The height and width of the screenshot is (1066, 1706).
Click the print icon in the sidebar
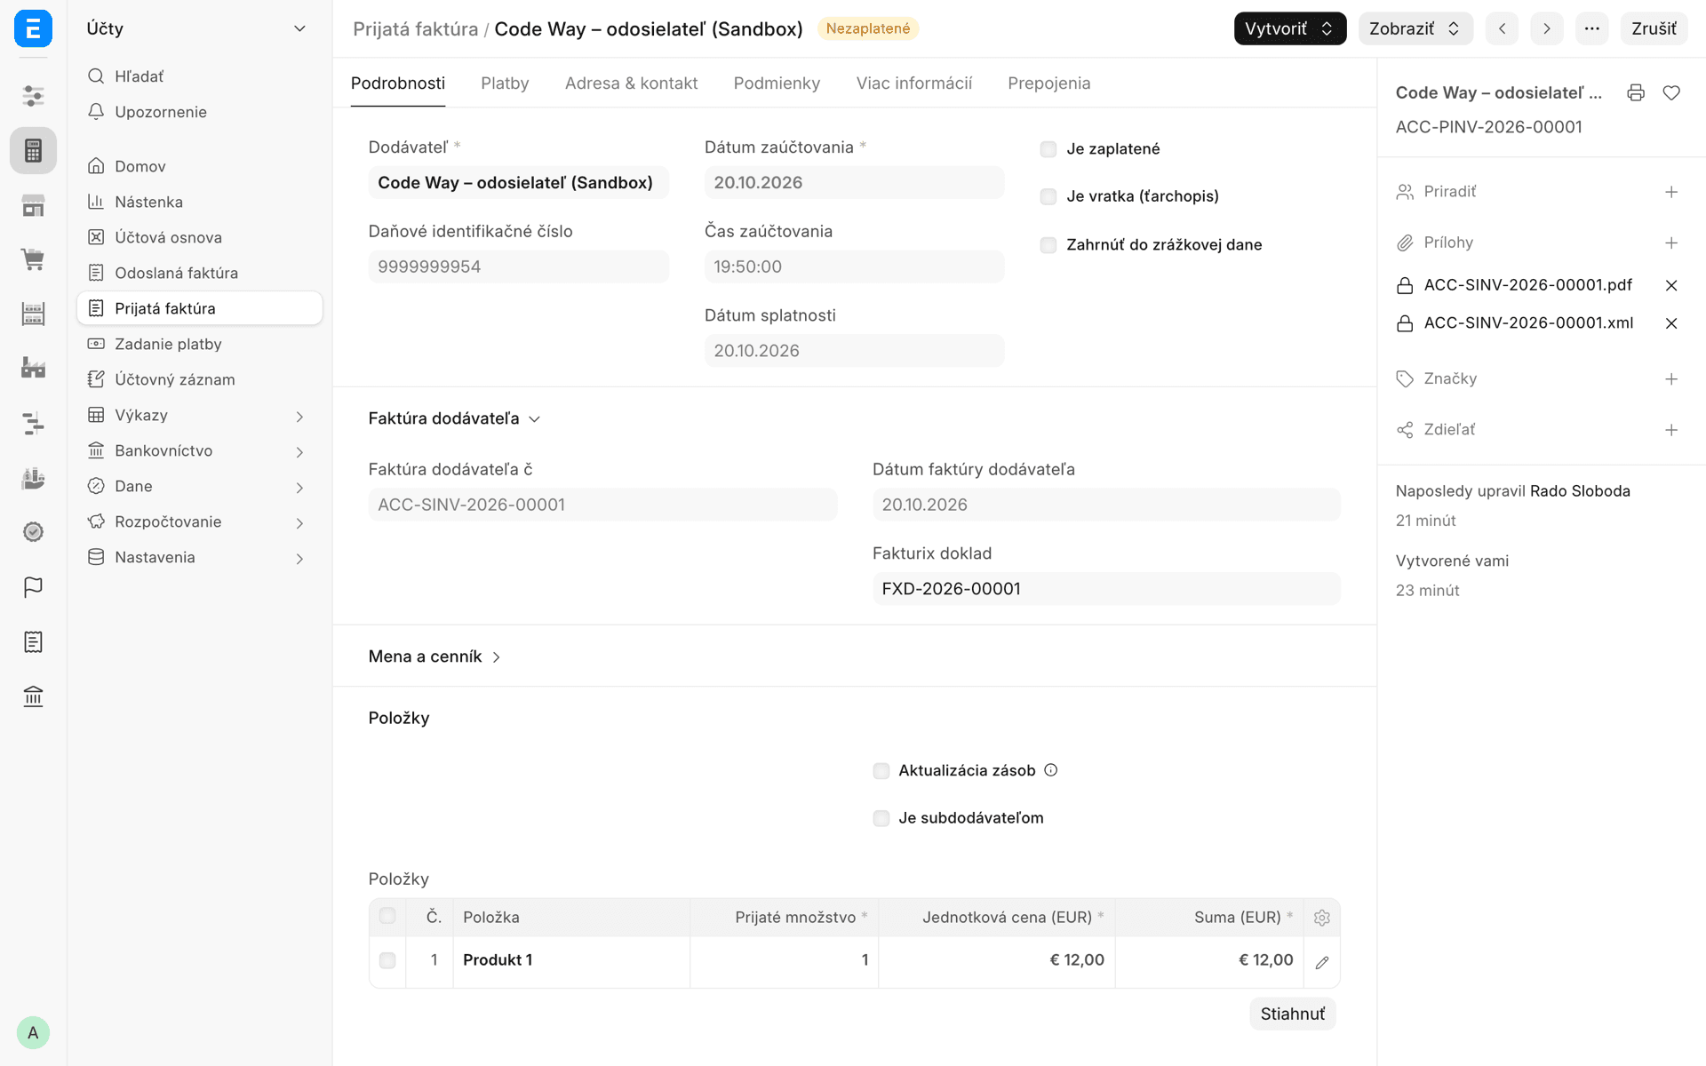(x=1636, y=93)
